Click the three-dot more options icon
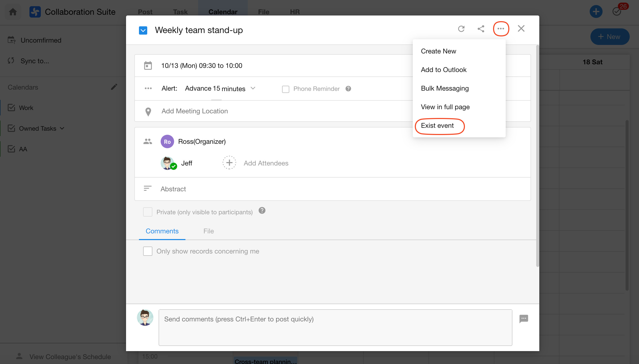 [501, 29]
